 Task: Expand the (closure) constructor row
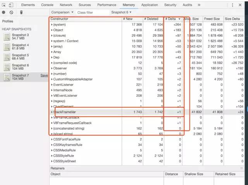click(52, 36)
